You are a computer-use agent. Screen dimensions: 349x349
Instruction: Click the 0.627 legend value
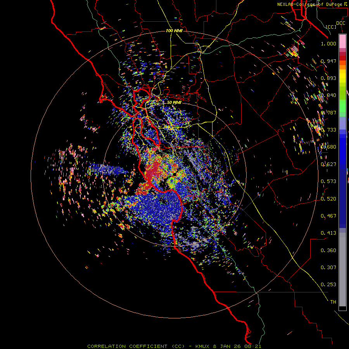(x=328, y=164)
